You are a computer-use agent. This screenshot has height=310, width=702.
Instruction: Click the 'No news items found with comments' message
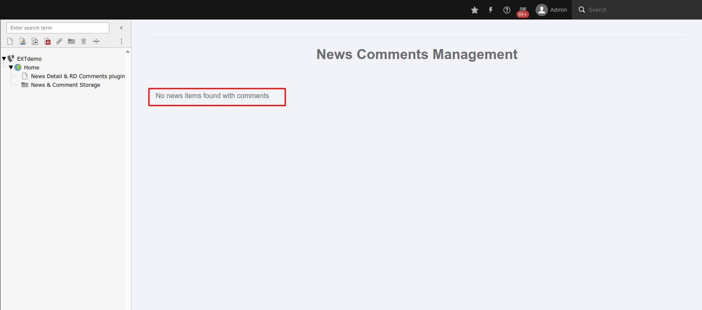[213, 96]
